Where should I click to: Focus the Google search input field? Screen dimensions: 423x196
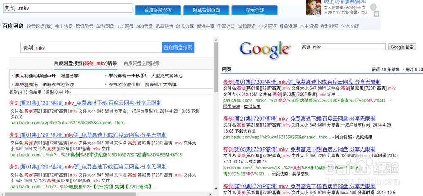[x=343, y=47]
